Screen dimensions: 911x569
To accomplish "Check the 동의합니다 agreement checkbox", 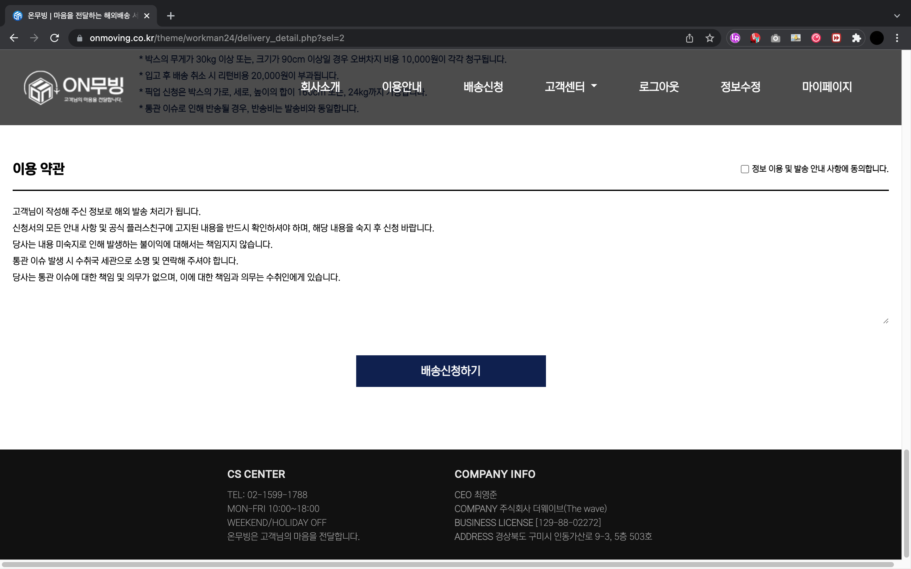I will 745,169.
